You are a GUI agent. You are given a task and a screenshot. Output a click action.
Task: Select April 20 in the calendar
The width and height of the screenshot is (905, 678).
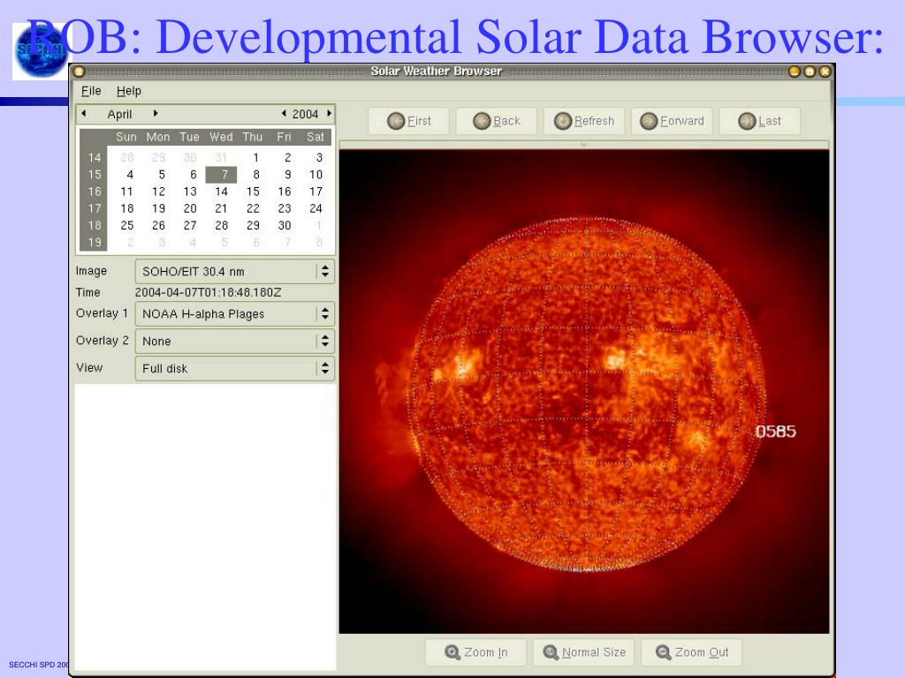190,208
